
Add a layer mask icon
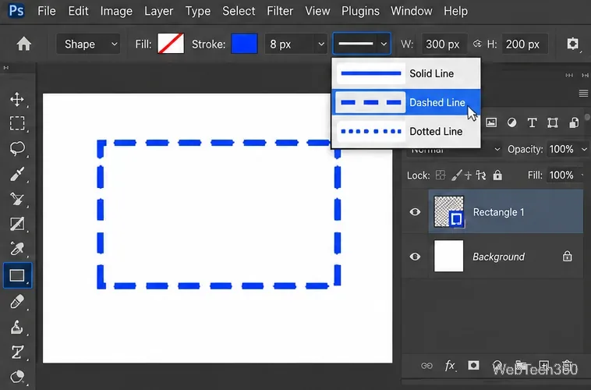473,365
